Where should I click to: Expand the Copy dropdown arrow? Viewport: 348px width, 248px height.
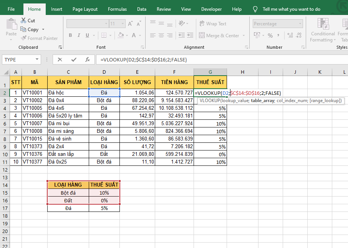[x=43, y=30]
